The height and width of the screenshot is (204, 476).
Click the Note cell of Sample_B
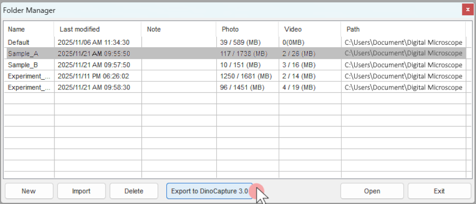[179, 65]
